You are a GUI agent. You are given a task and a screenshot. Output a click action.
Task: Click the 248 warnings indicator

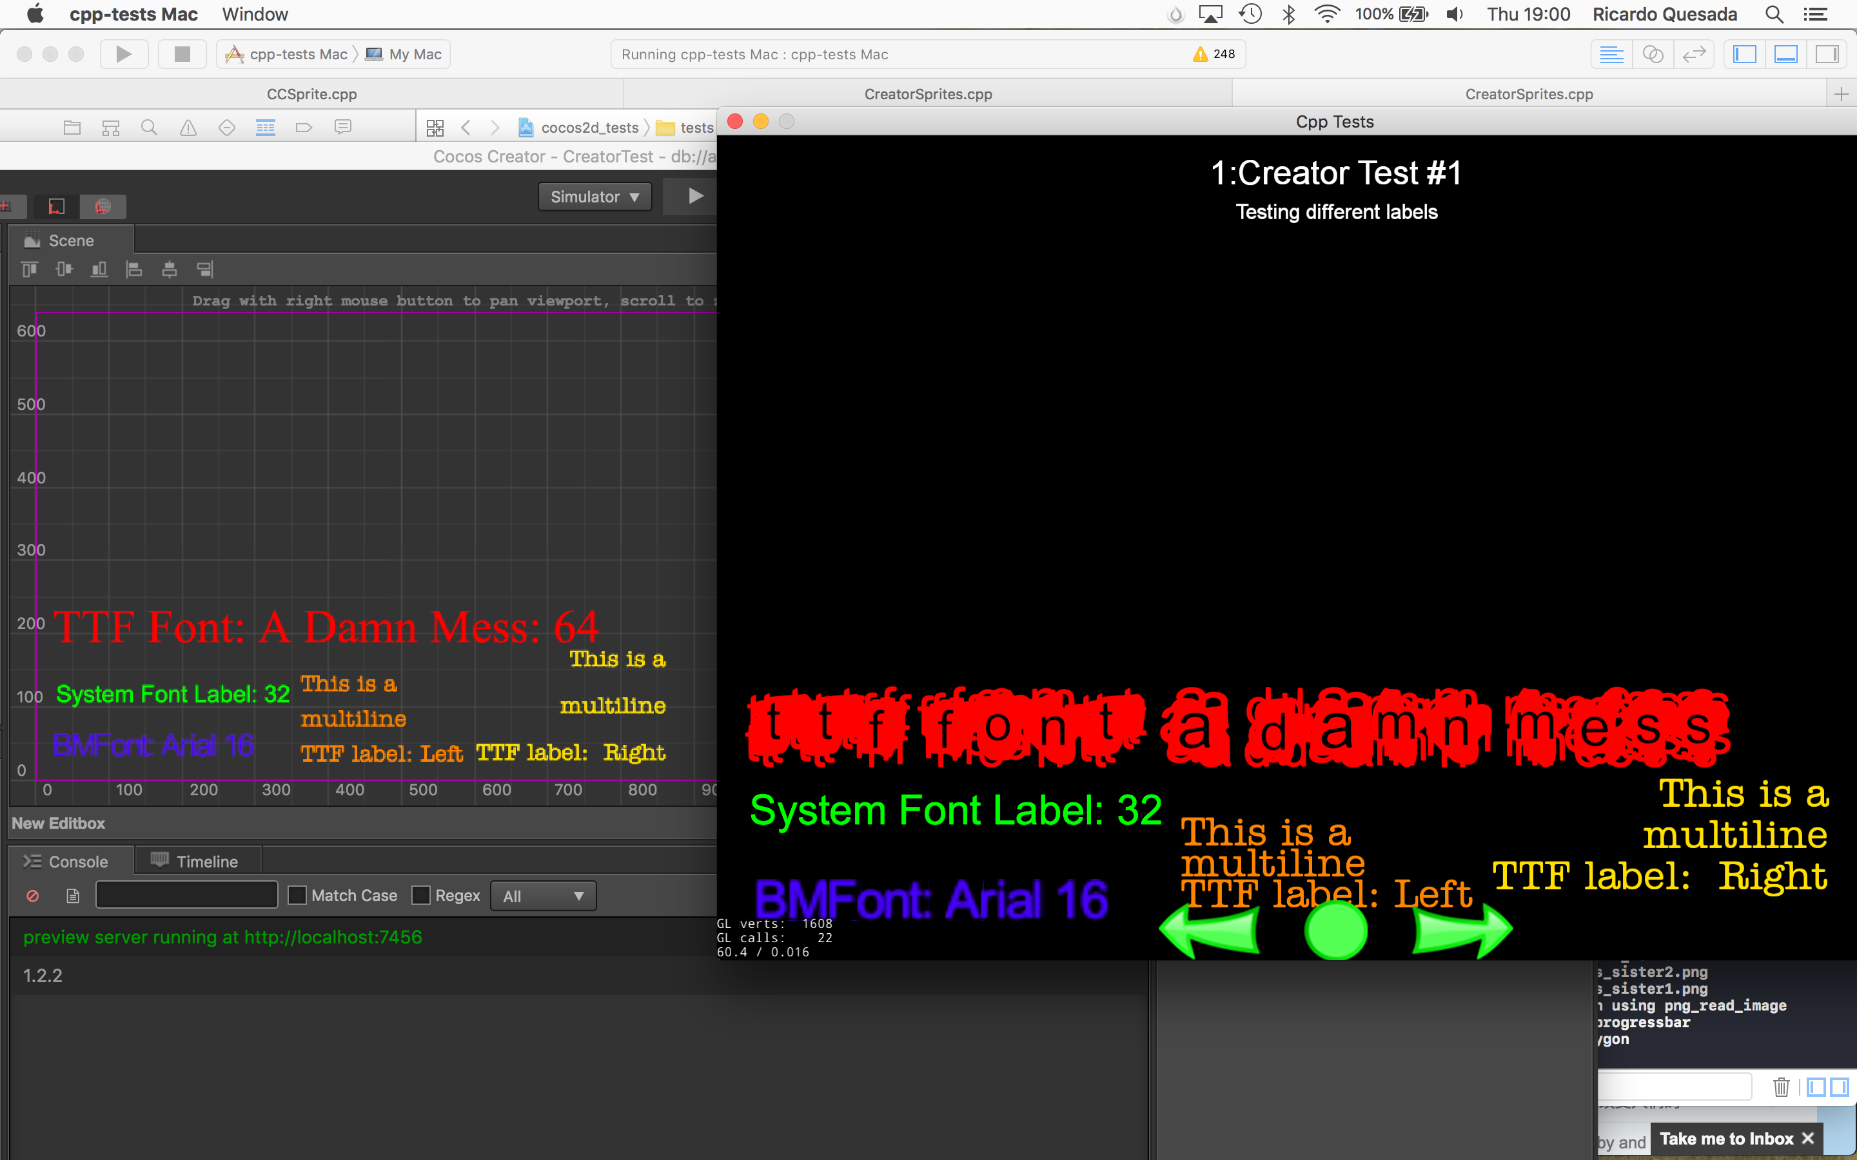pyautogui.click(x=1215, y=53)
